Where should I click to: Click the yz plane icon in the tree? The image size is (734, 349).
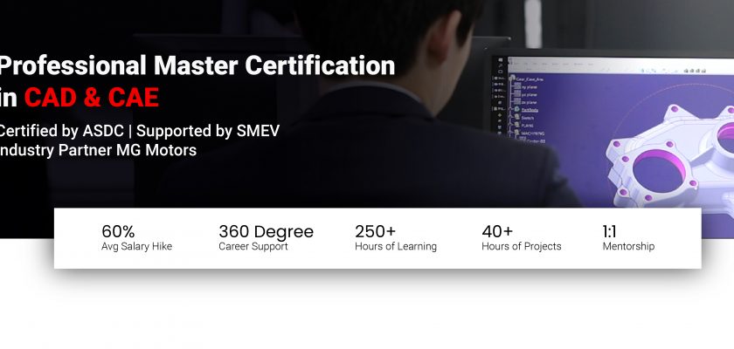click(x=517, y=94)
